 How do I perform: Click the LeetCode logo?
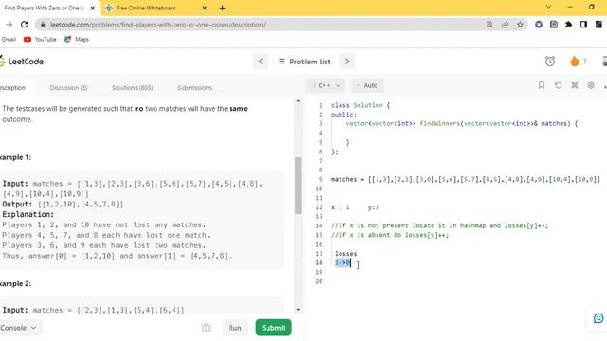click(x=22, y=61)
